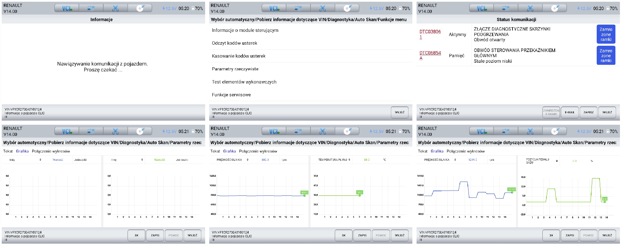
Task: Tap data transfer icon on Funkcje menu screen
Action: coord(298,8)
